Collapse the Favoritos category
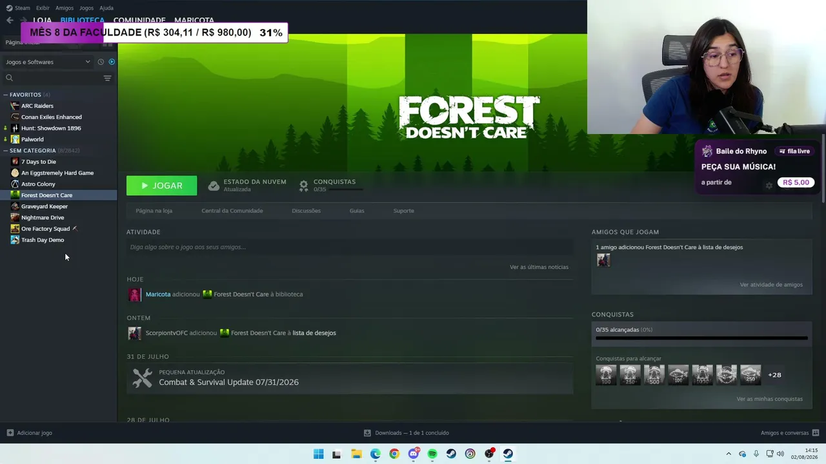The height and width of the screenshot is (464, 826). click(x=6, y=95)
